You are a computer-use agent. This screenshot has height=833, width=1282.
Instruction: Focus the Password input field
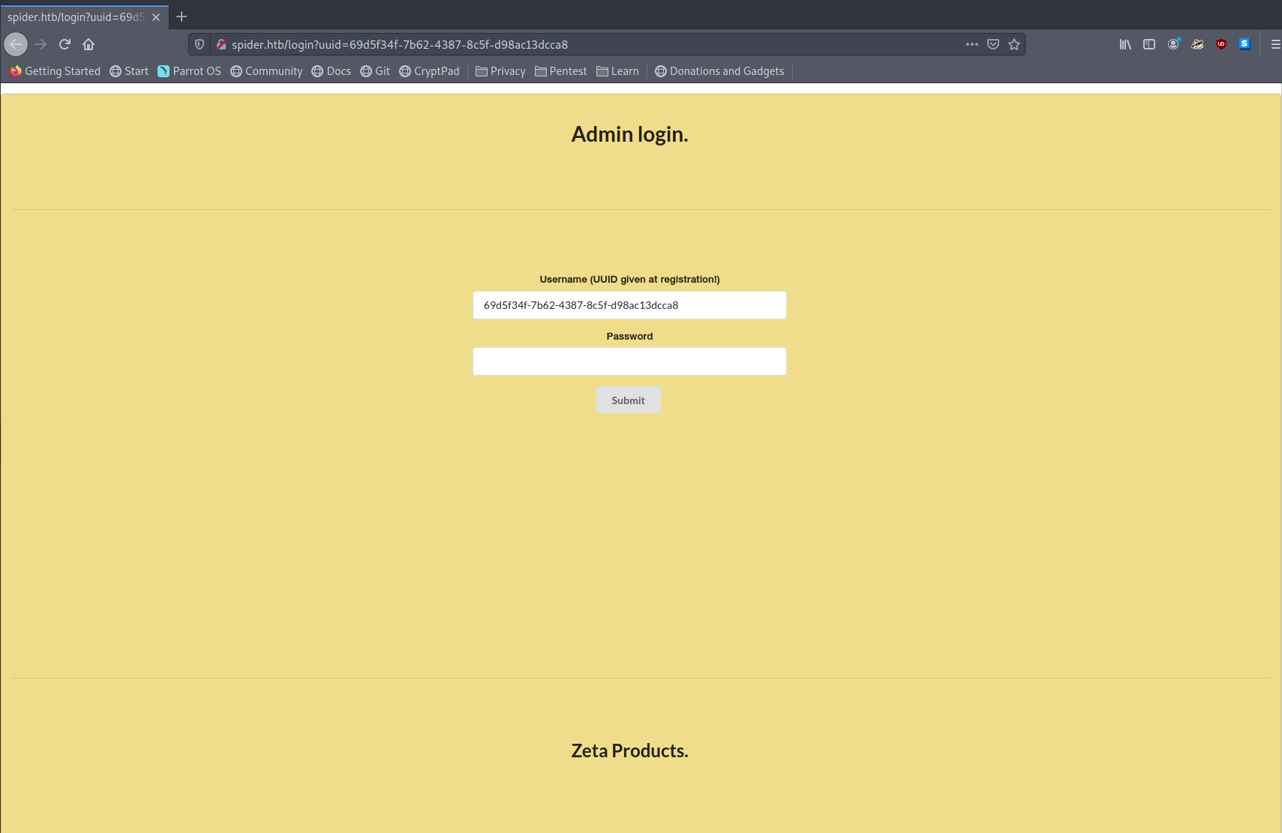(629, 361)
